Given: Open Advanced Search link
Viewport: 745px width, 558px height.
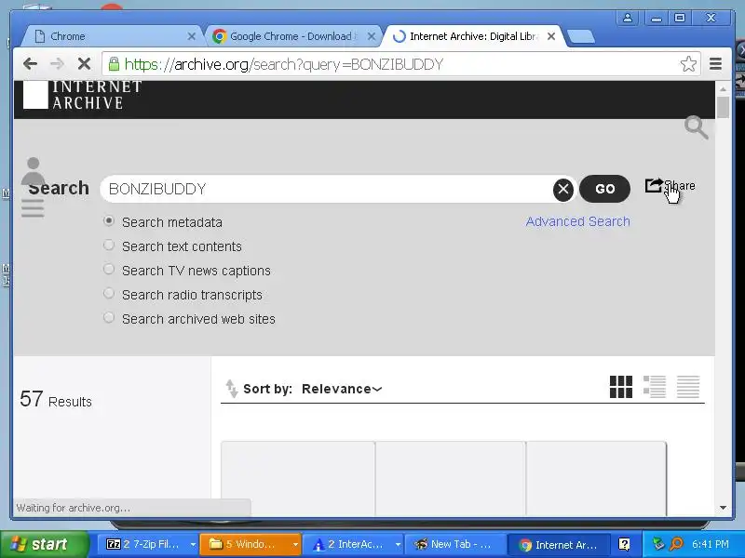Looking at the screenshot, I should [577, 221].
